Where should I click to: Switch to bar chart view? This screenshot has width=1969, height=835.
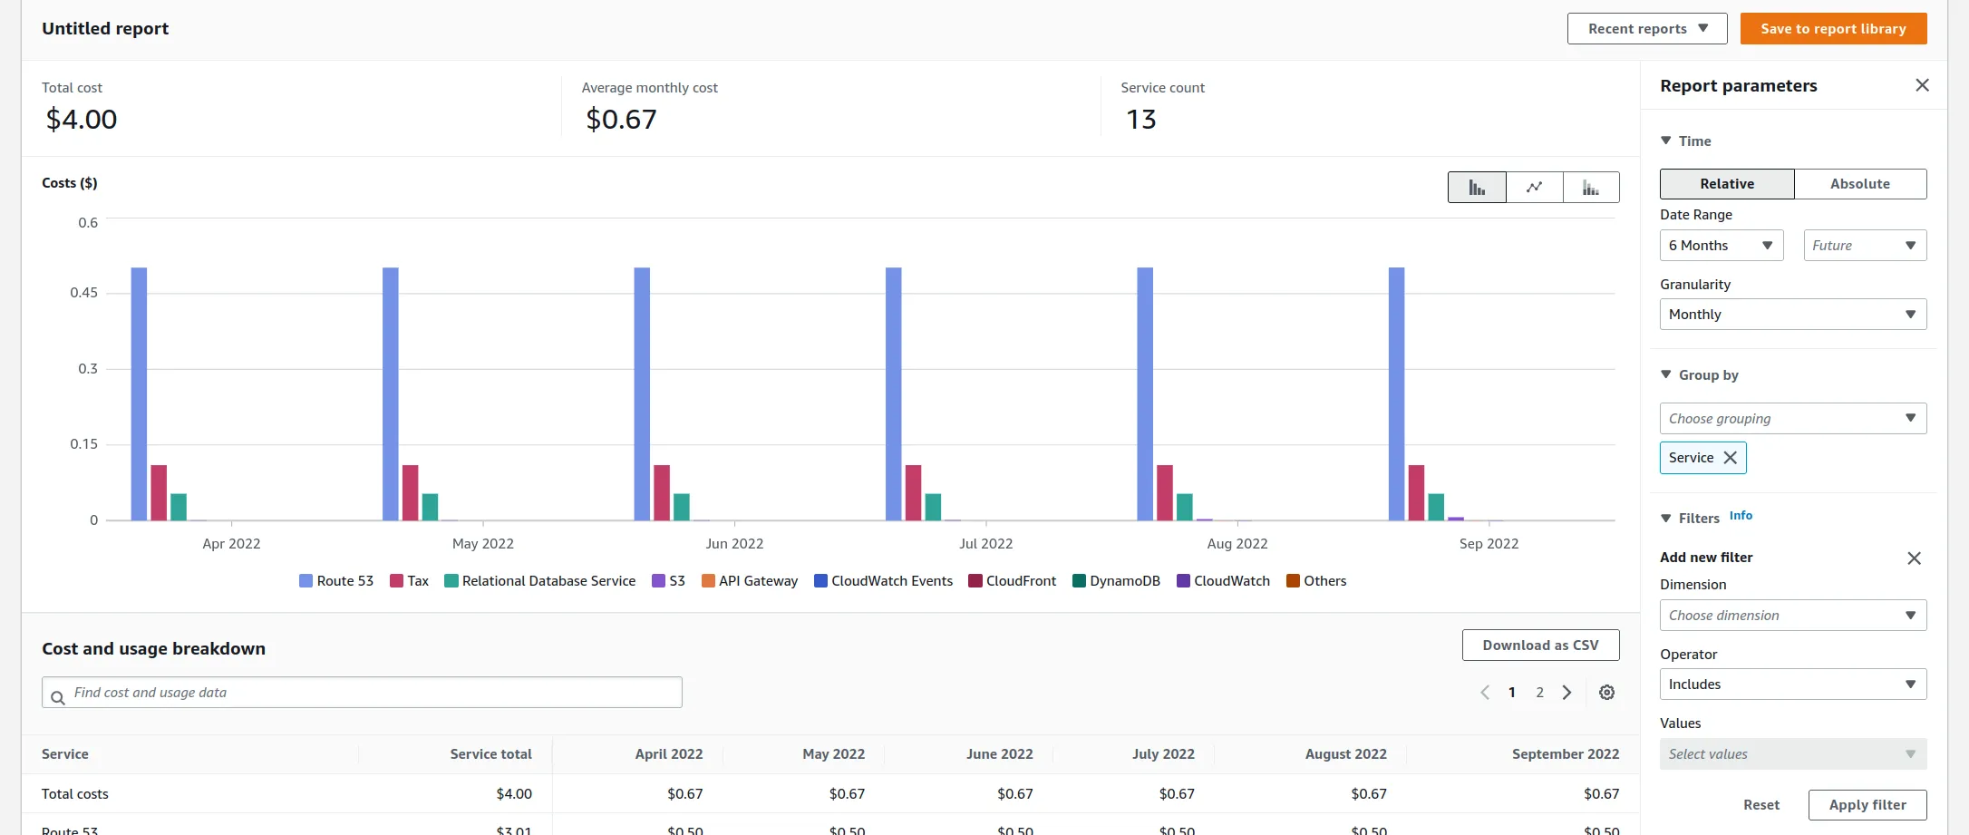pyautogui.click(x=1477, y=188)
